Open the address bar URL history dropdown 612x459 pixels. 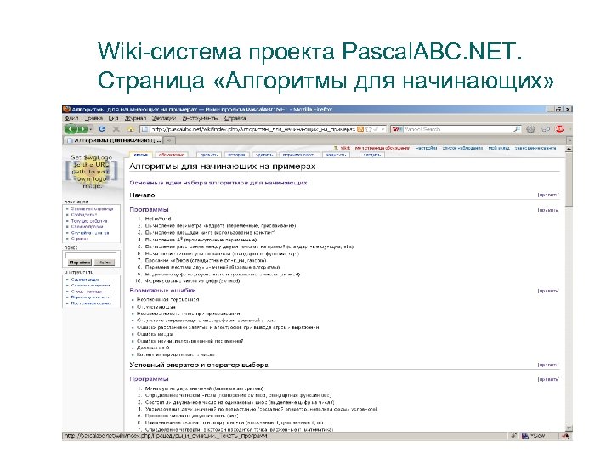pos(382,129)
